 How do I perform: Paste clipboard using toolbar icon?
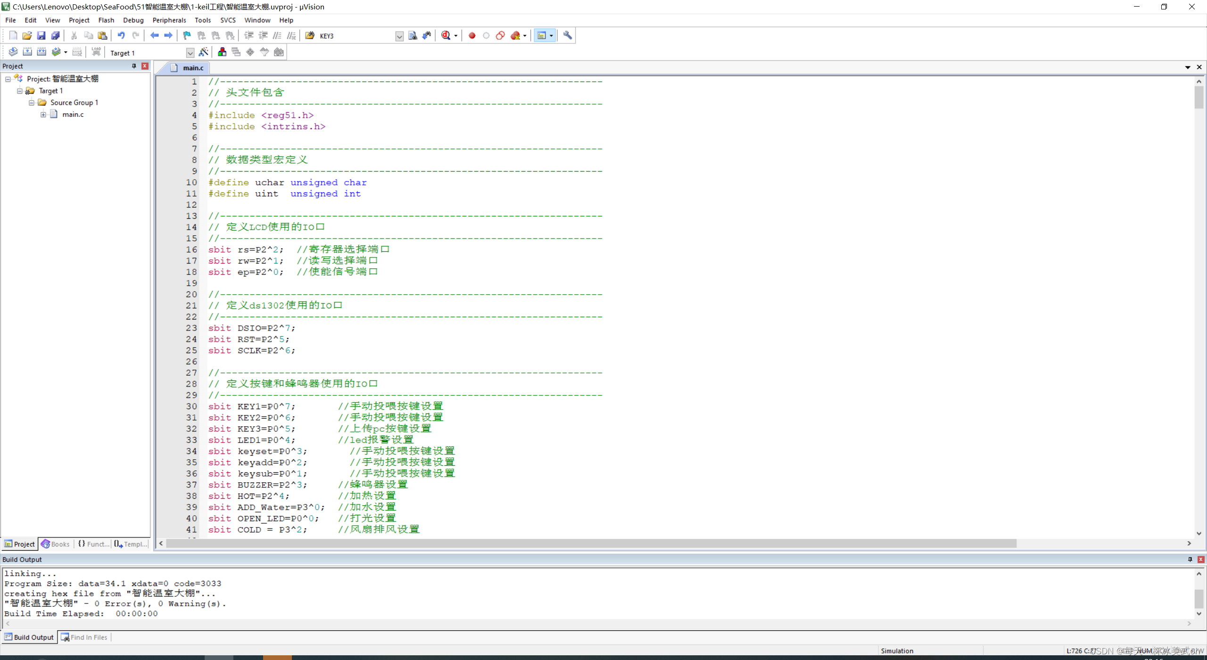pos(102,35)
